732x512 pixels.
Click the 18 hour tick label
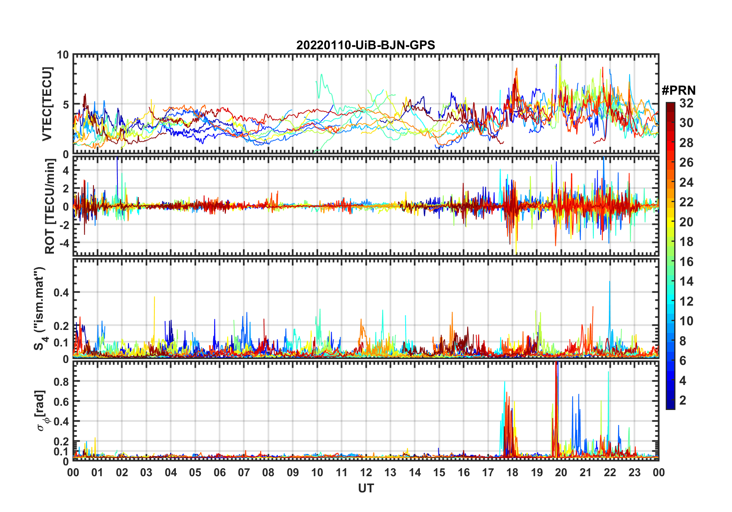(x=512, y=472)
